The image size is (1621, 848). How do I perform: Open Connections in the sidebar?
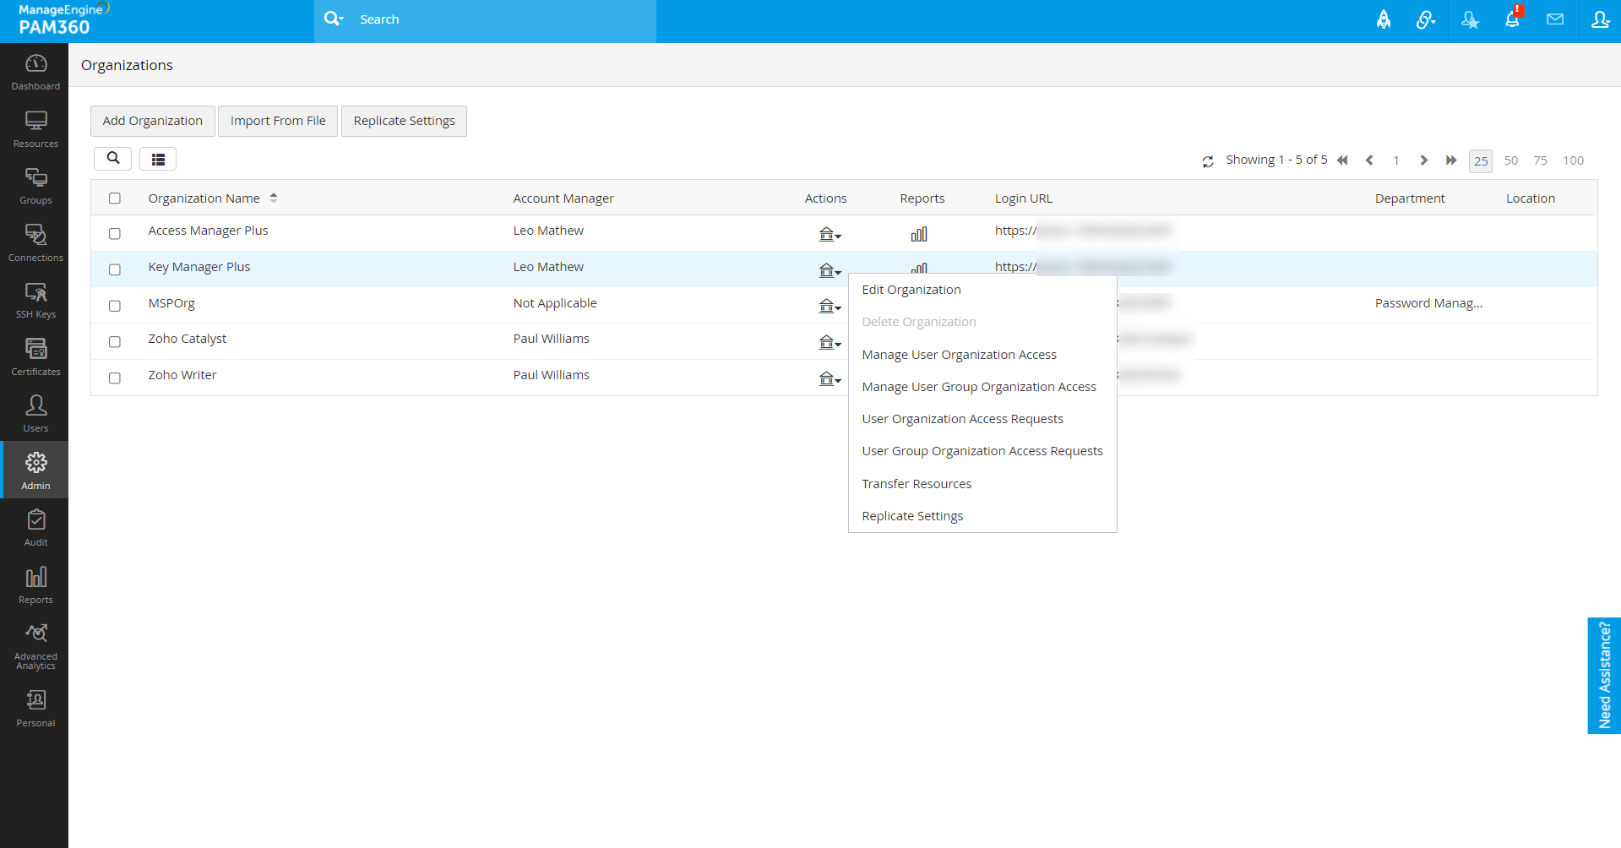pos(35,244)
